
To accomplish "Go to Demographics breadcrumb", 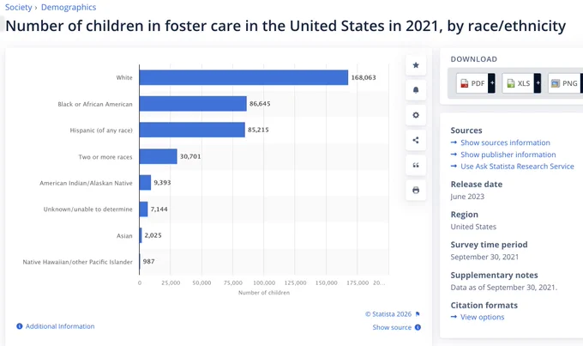I will pyautogui.click(x=69, y=7).
